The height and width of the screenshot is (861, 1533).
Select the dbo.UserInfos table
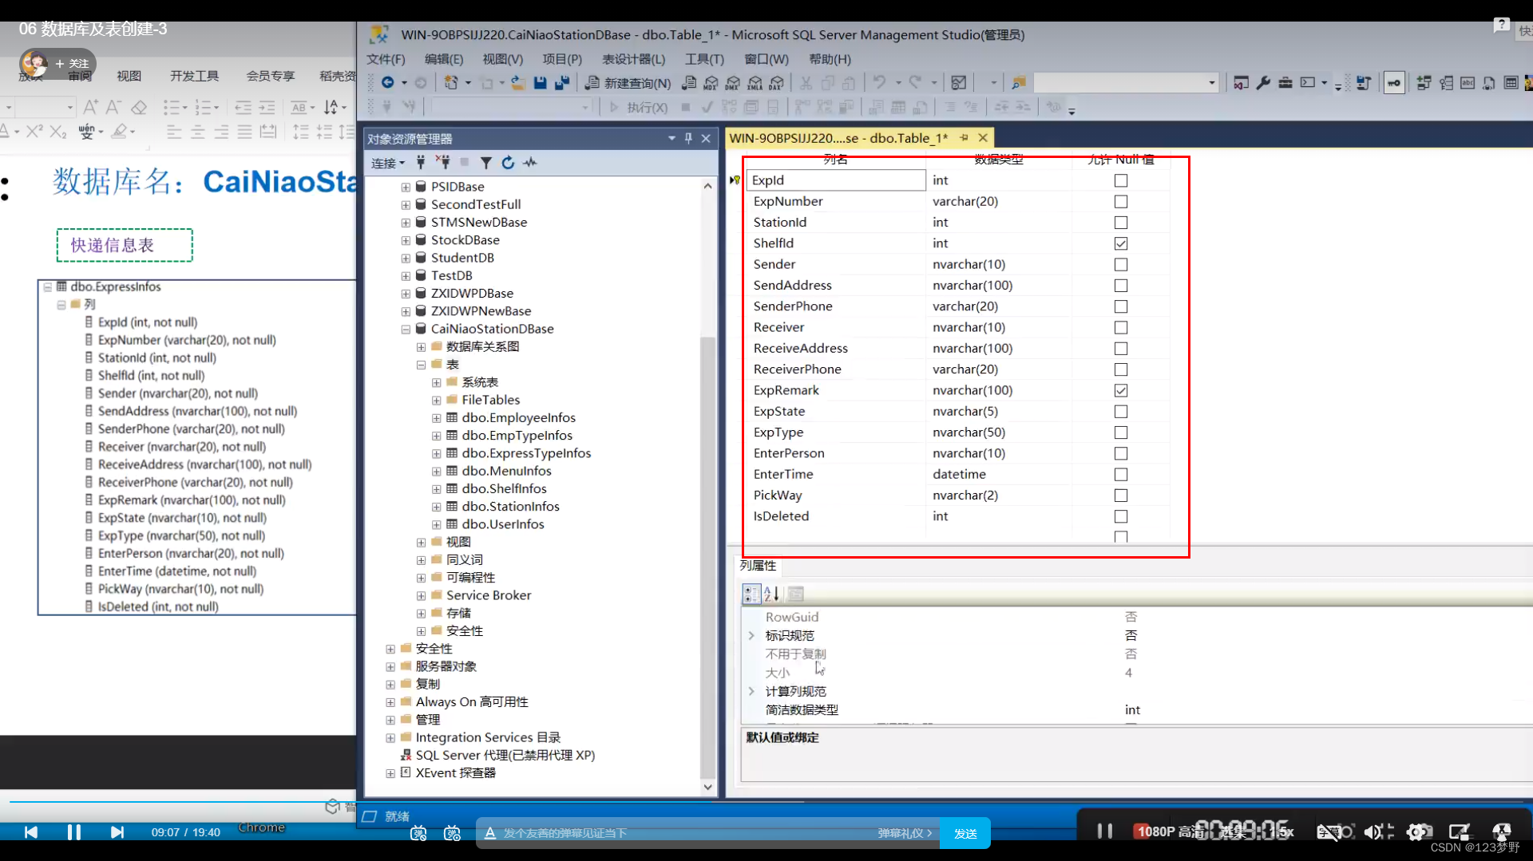click(x=503, y=524)
